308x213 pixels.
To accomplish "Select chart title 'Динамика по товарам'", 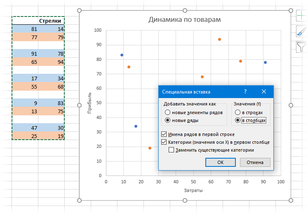I will pyautogui.click(x=185, y=20).
